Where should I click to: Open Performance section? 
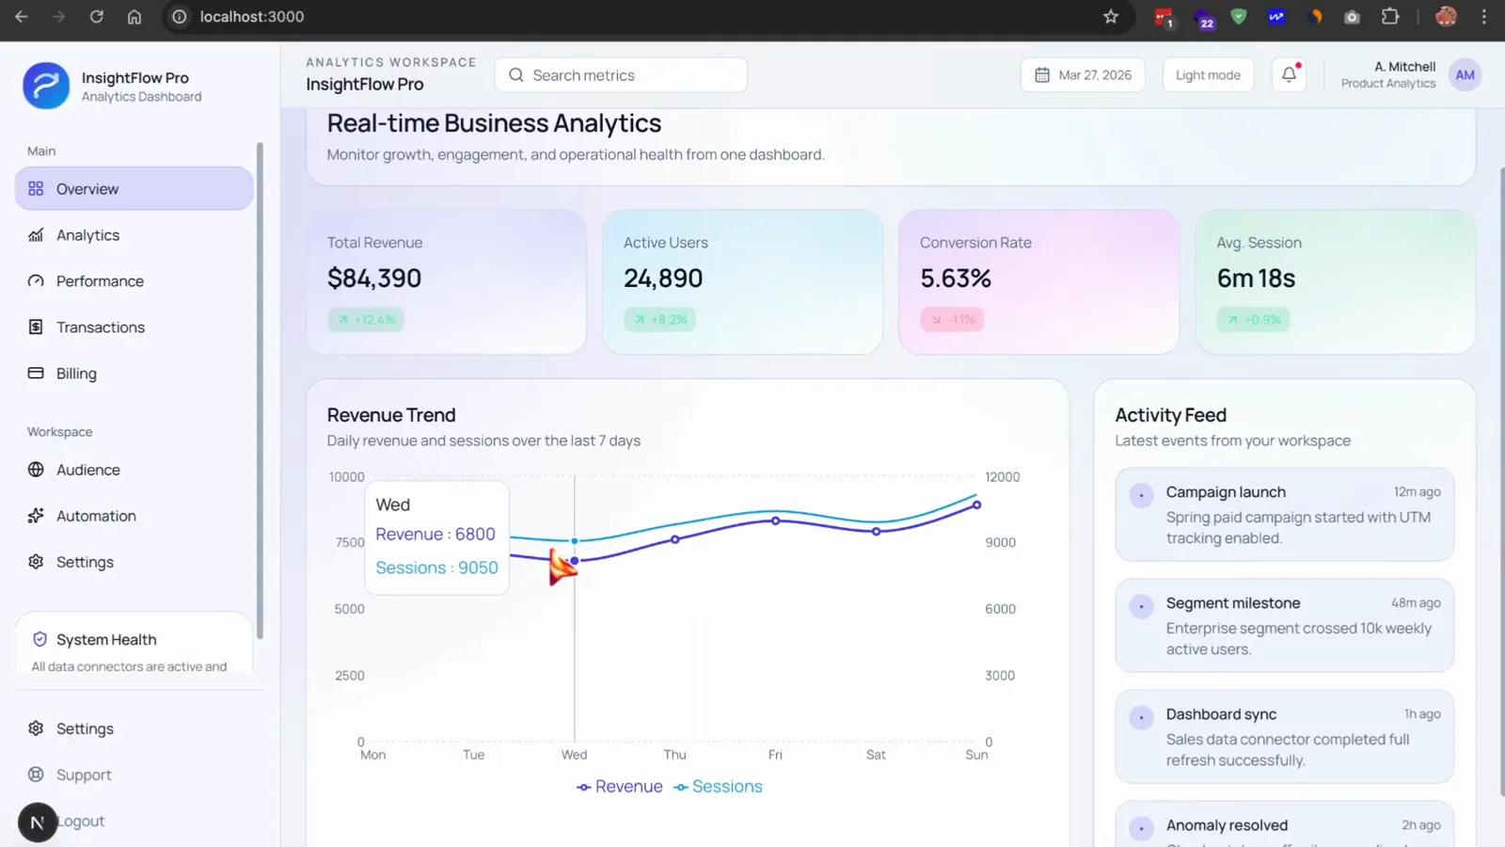(x=134, y=281)
